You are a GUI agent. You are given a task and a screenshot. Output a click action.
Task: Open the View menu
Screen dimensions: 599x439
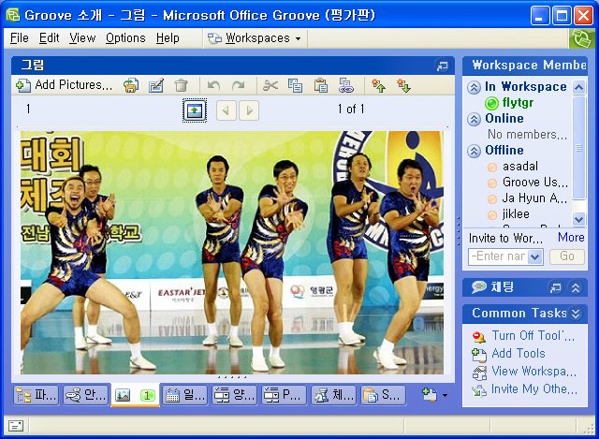pyautogui.click(x=82, y=38)
